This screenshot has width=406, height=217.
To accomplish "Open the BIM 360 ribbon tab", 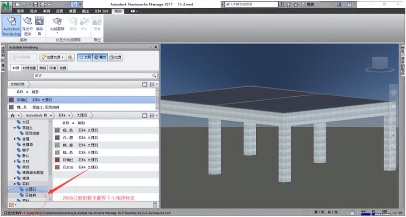I will pyautogui.click(x=101, y=11).
